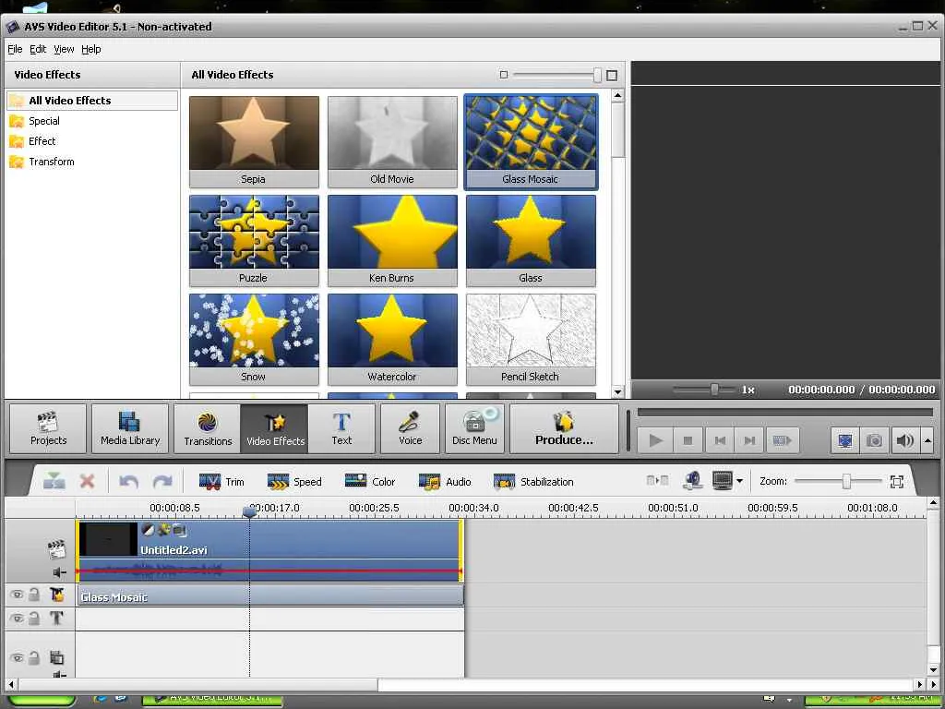Select the Snow effect thumbnail
Screen dimensions: 945x709
[254, 340]
